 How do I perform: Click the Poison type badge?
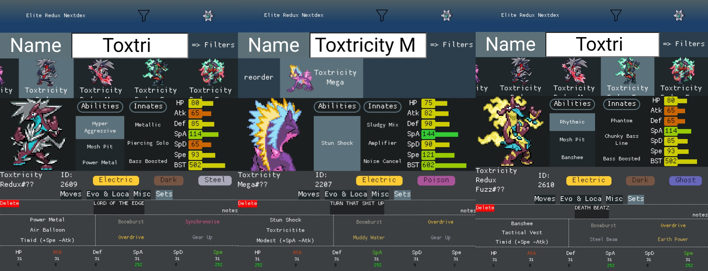pos(436,180)
